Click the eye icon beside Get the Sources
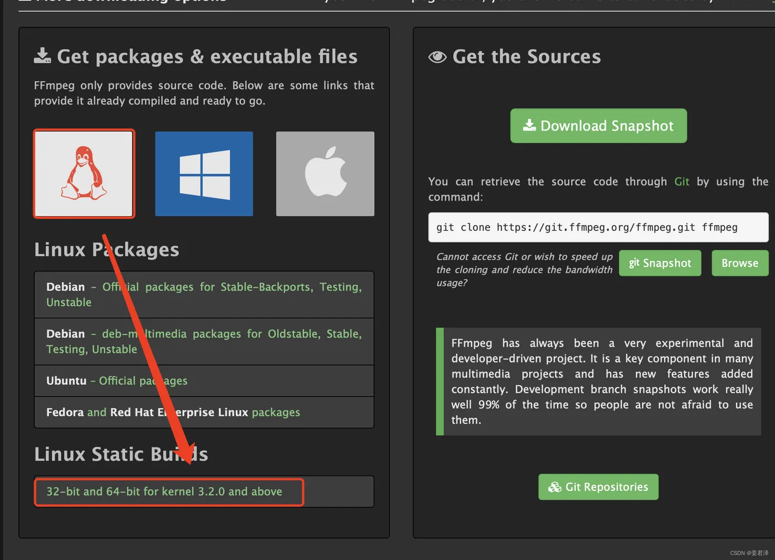 pos(437,57)
